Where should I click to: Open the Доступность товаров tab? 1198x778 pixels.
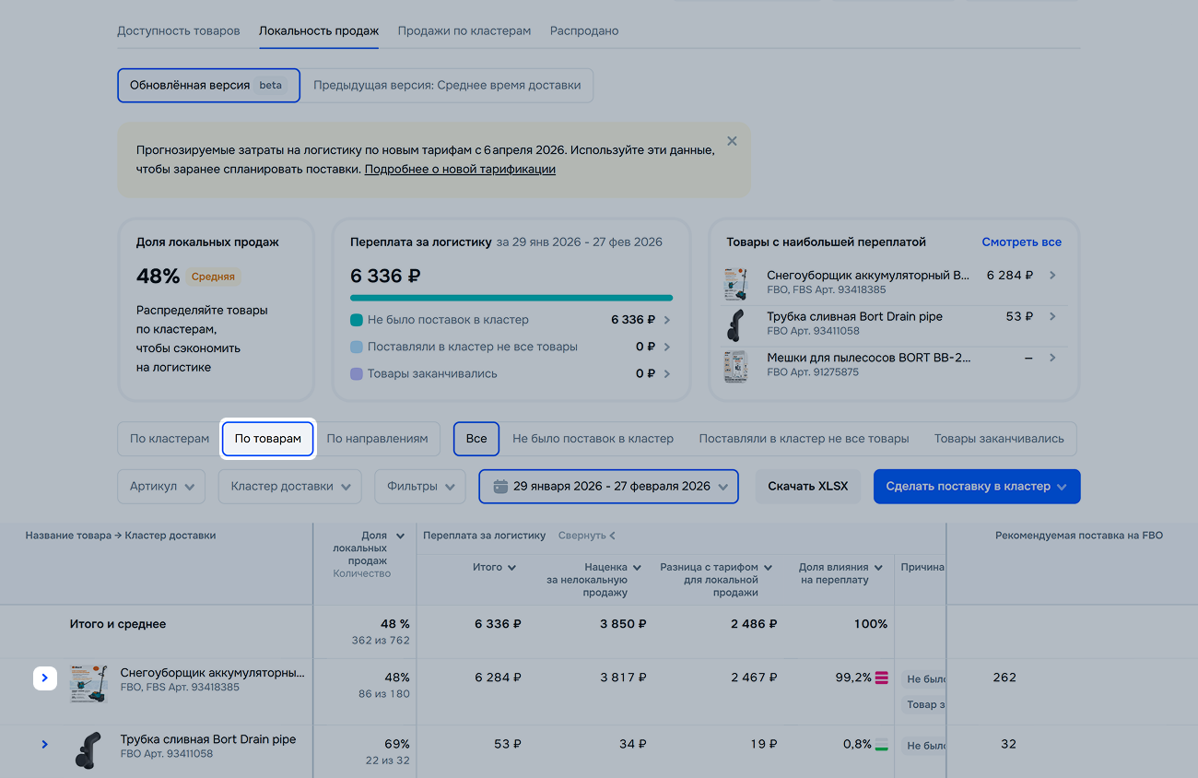pyautogui.click(x=178, y=30)
